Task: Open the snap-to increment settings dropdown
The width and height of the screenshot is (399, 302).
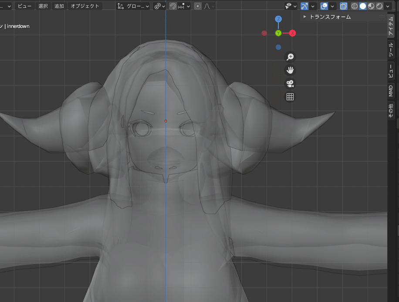Action: point(184,6)
